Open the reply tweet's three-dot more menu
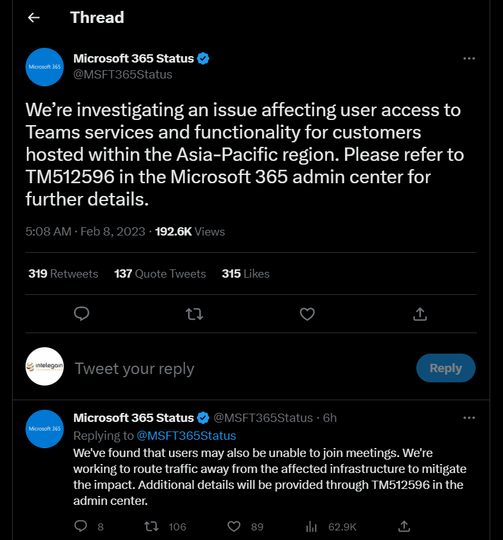The width and height of the screenshot is (503, 540). pyautogui.click(x=469, y=417)
